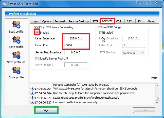Disable SOCKS / HTTP Proxy Forwarding Enabled checkbox

click(37, 32)
